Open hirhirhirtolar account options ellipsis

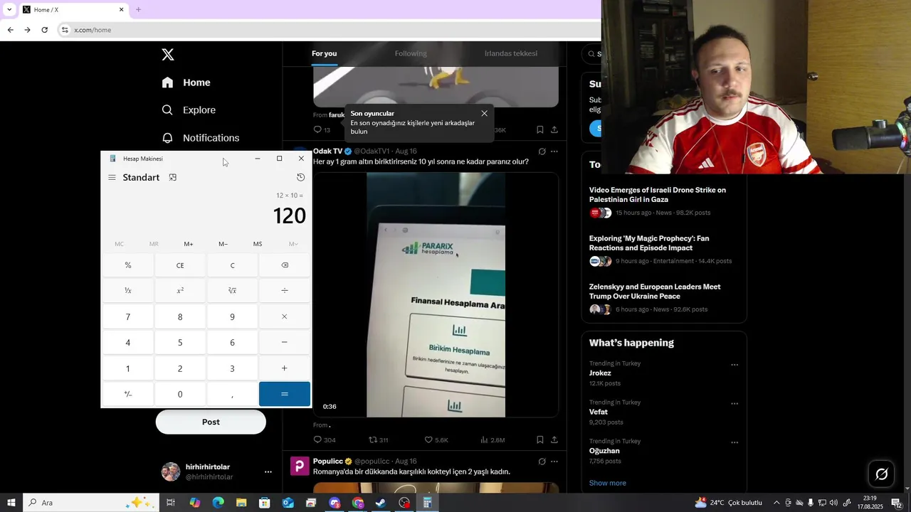tap(268, 472)
